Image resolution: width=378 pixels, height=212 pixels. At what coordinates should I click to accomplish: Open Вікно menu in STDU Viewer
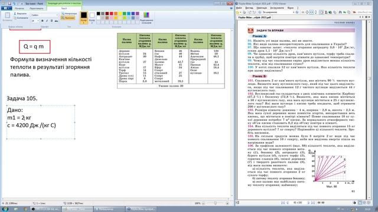pyautogui.click(x=291, y=8)
